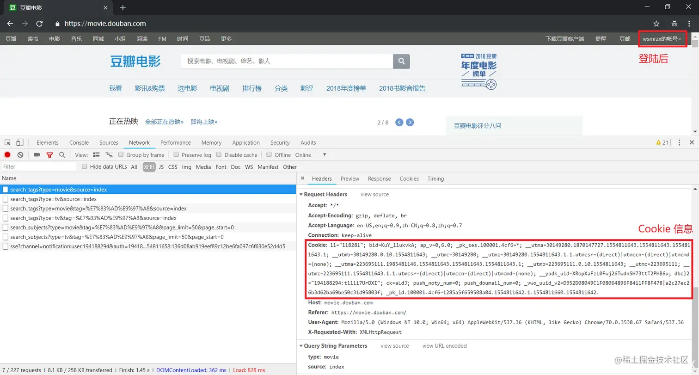
Task: Toggle the network overview view icon
Action: [109, 155]
